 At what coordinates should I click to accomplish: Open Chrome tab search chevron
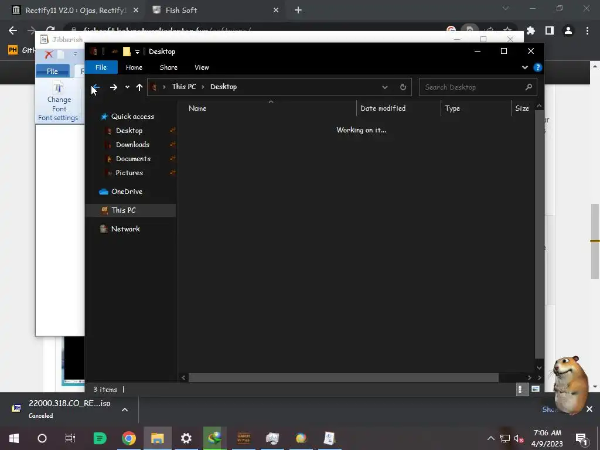506,8
